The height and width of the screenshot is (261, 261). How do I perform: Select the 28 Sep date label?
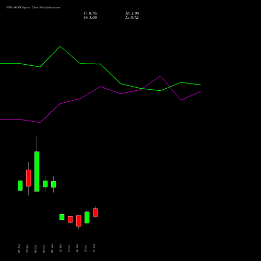coord(19,248)
